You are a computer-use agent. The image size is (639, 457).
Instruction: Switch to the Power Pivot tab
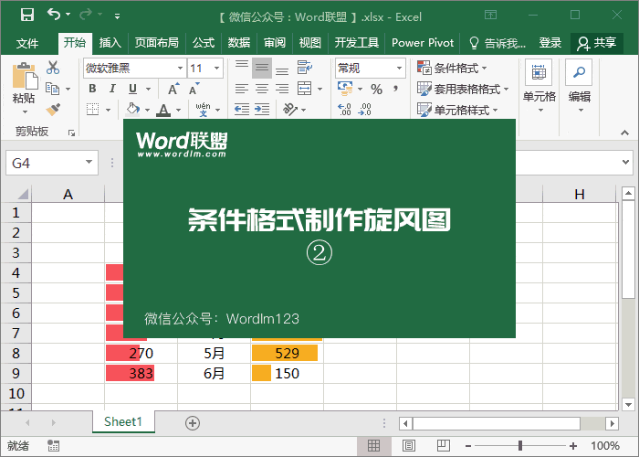click(x=423, y=43)
